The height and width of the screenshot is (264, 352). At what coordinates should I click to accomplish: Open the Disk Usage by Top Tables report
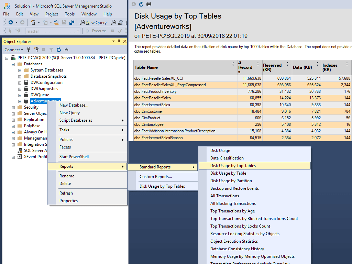coord(234,165)
